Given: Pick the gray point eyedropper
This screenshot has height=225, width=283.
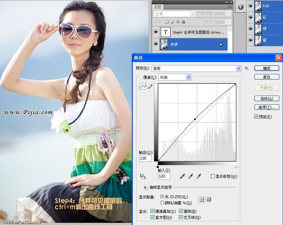Looking at the screenshot, I should 190,176.
